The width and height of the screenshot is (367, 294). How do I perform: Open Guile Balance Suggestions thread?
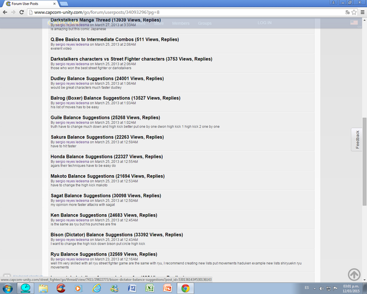106,118
